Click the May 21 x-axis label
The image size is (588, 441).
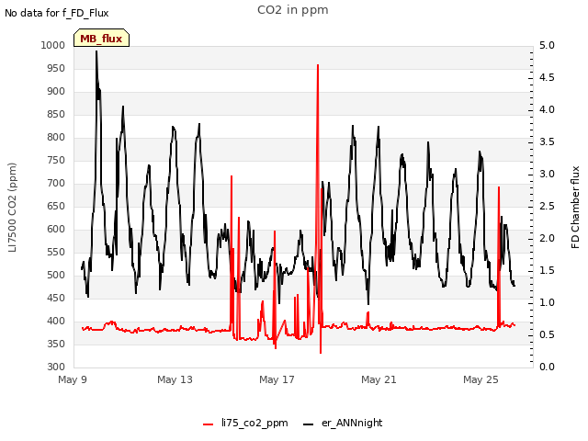pos(379,379)
